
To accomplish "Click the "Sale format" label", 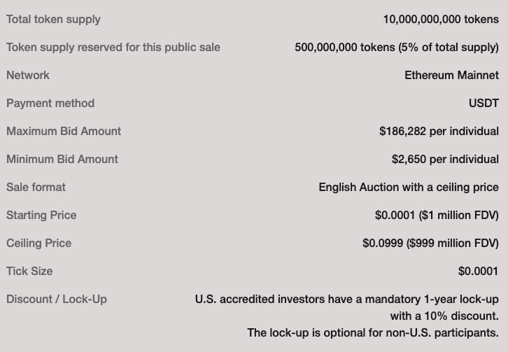I will click(x=36, y=187).
